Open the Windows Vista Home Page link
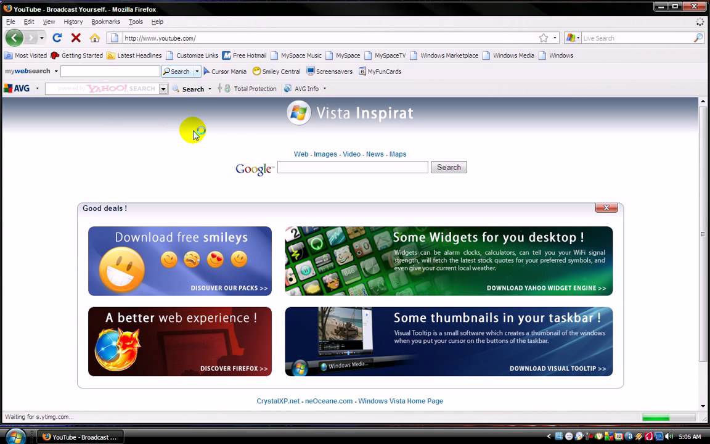This screenshot has height=444, width=710. pos(401,401)
